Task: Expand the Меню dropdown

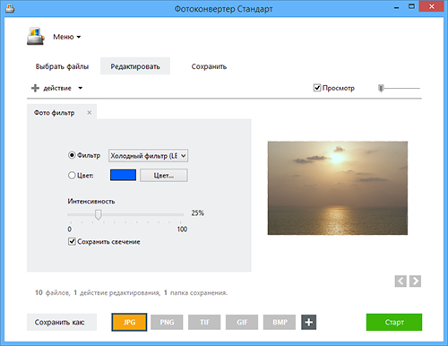Action: (67, 37)
